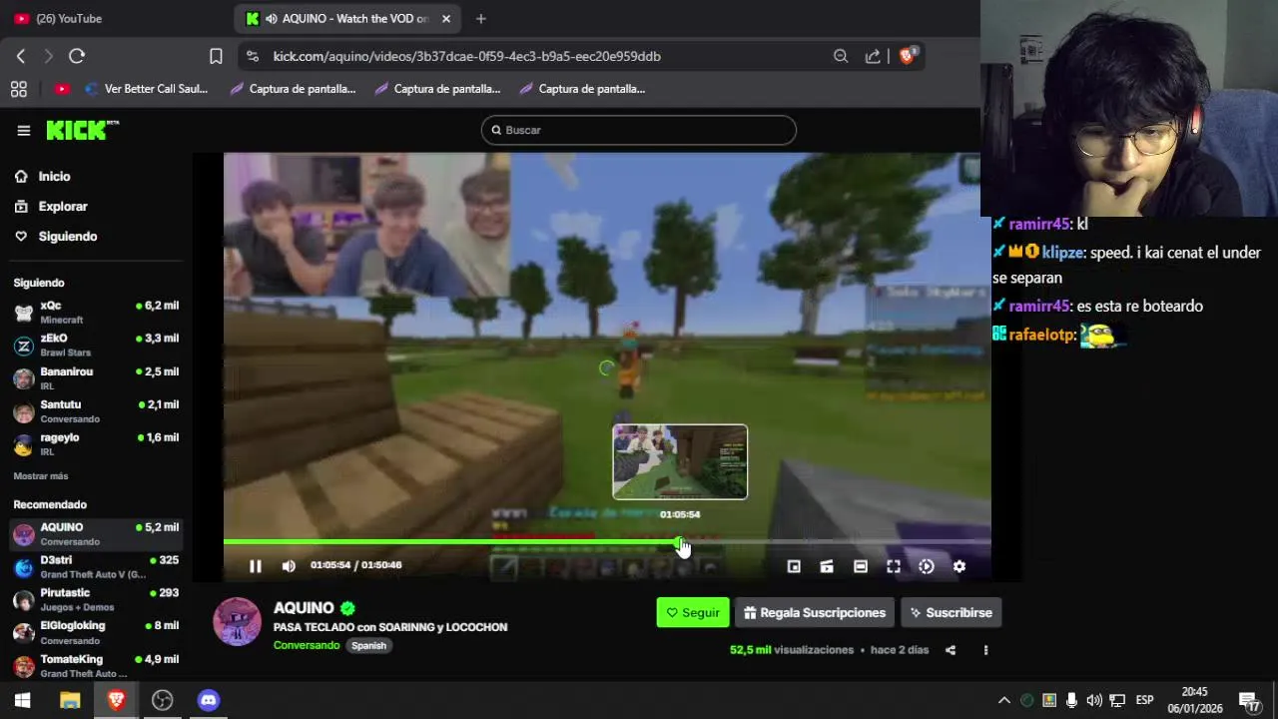Open video settings gear icon
Screen dimensions: 1278x719
(958, 566)
